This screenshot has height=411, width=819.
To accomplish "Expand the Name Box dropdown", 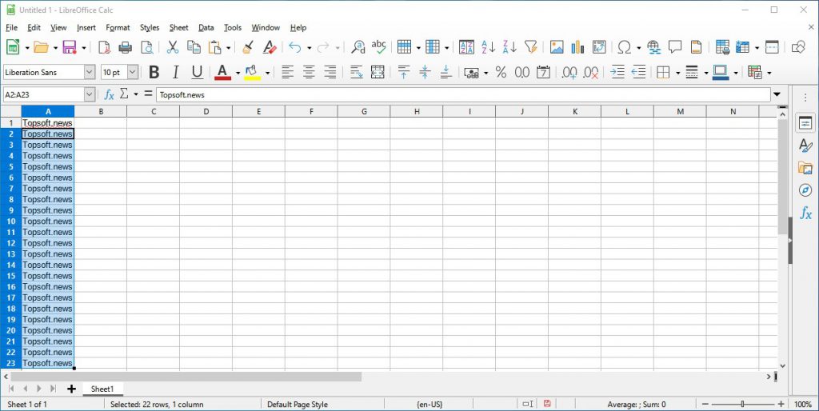I will click(x=90, y=94).
